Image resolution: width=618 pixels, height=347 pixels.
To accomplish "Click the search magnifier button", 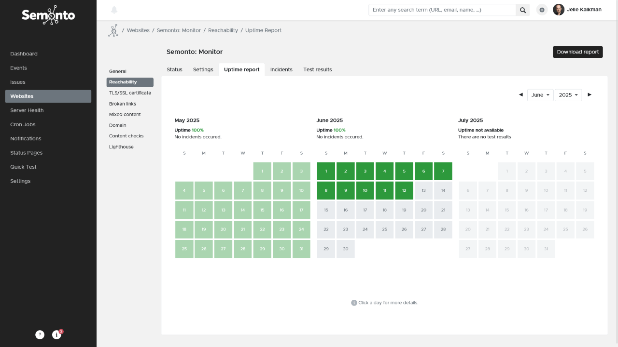I will point(523,10).
